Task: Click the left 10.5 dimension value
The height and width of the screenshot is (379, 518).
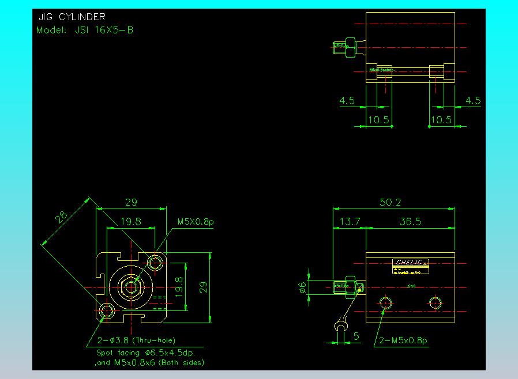Action: [x=378, y=120]
